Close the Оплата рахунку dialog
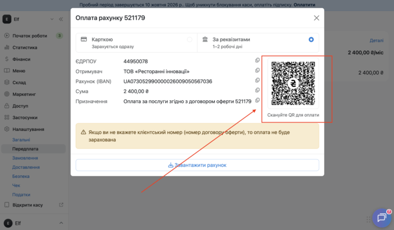394x230 pixels. 316,18
